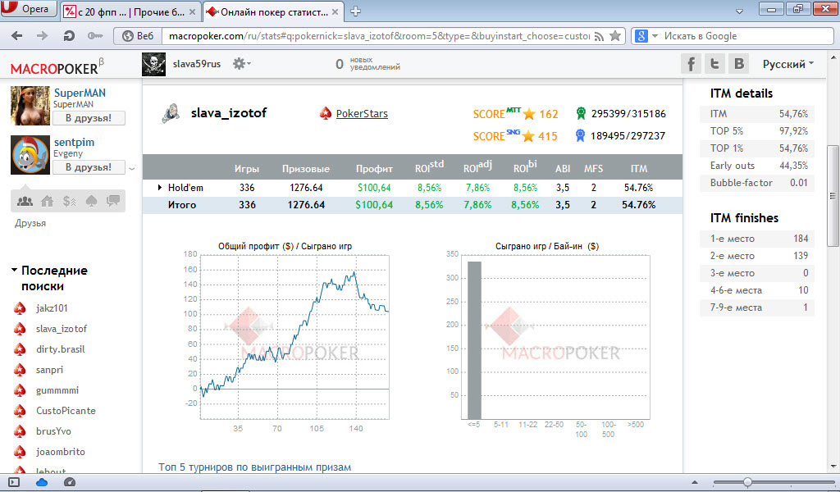Click the MACROPOKER logo

pos(57,67)
